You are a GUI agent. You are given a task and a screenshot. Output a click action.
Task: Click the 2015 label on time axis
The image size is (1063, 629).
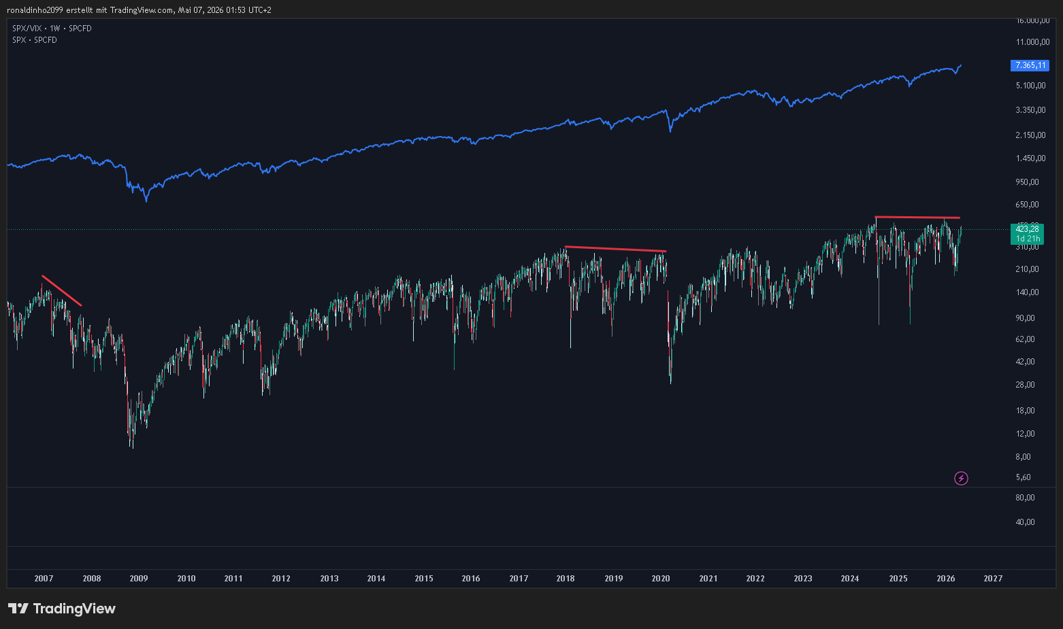pos(424,579)
